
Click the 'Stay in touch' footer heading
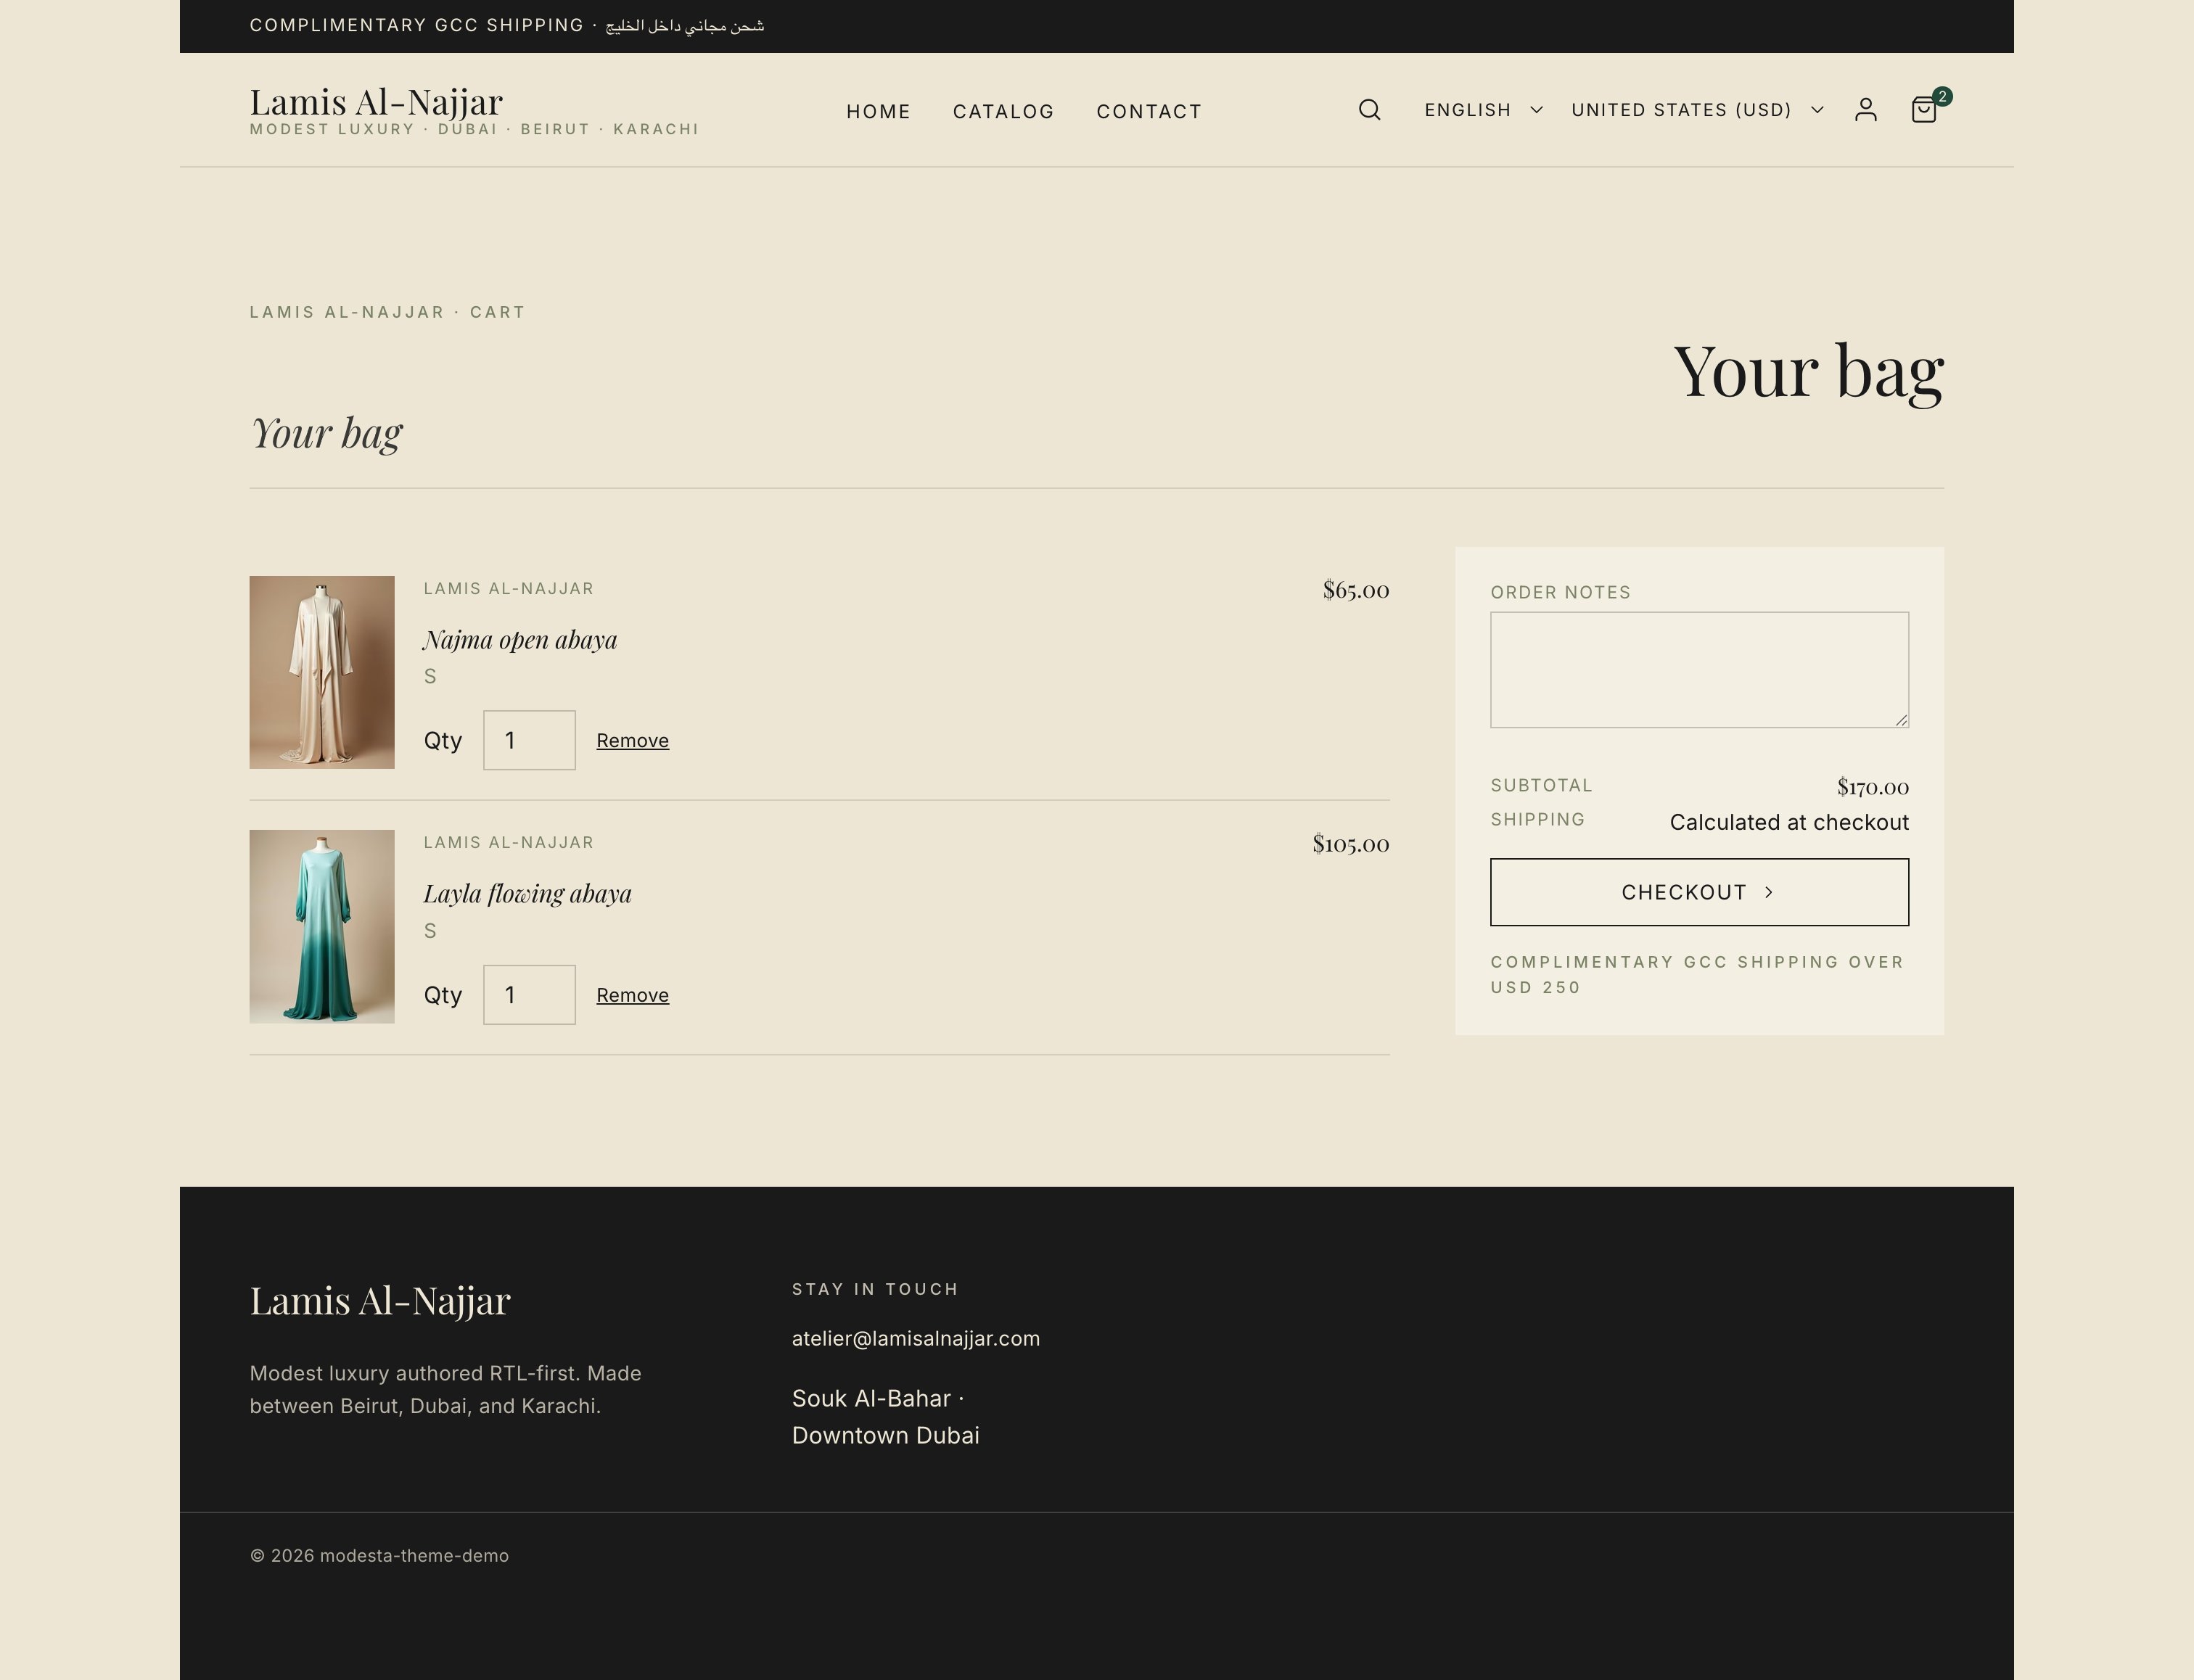coord(875,1289)
